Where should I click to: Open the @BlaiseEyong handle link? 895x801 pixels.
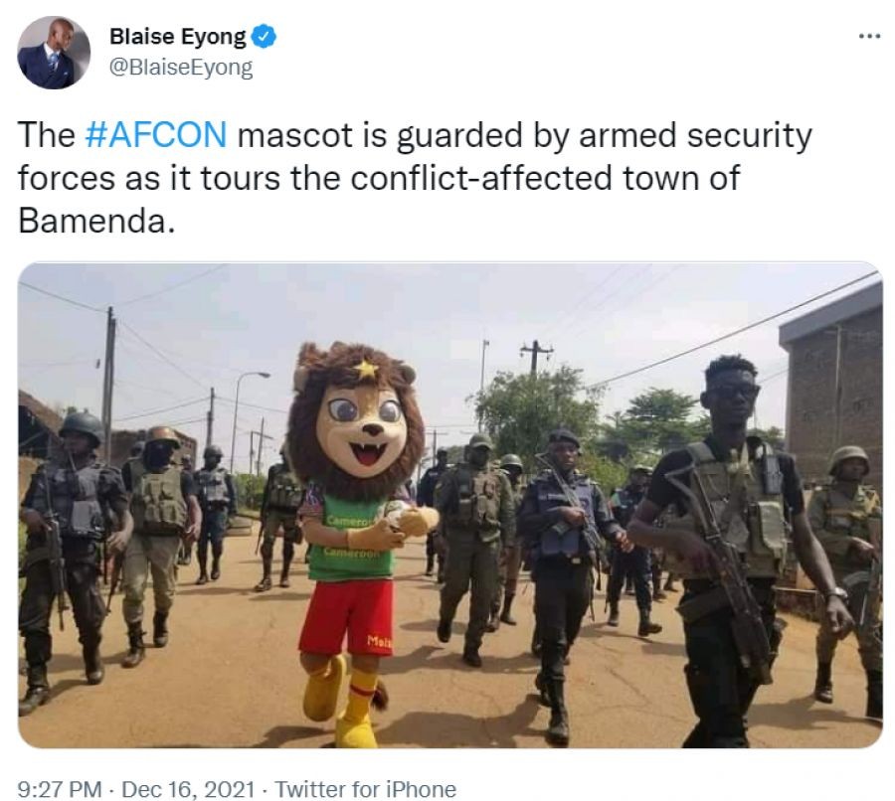[x=180, y=68]
